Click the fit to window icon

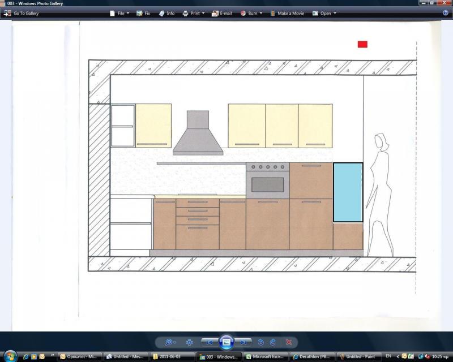pyautogui.click(x=189, y=342)
